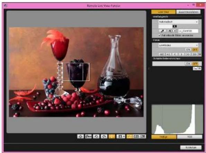
Task: Toggle the apply-to-images checkbox under white balance
Action: coord(159,35)
